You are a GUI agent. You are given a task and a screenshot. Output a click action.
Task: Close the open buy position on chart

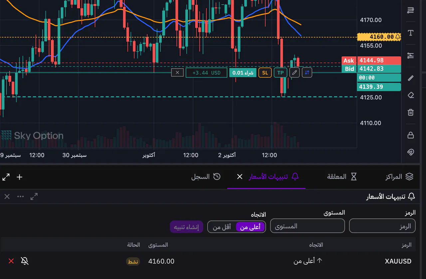tap(177, 72)
